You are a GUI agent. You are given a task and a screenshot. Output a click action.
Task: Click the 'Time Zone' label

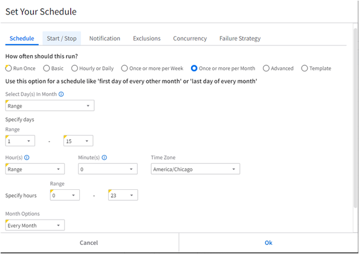(163, 158)
